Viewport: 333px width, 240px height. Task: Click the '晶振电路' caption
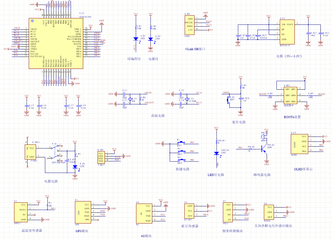click(158, 116)
